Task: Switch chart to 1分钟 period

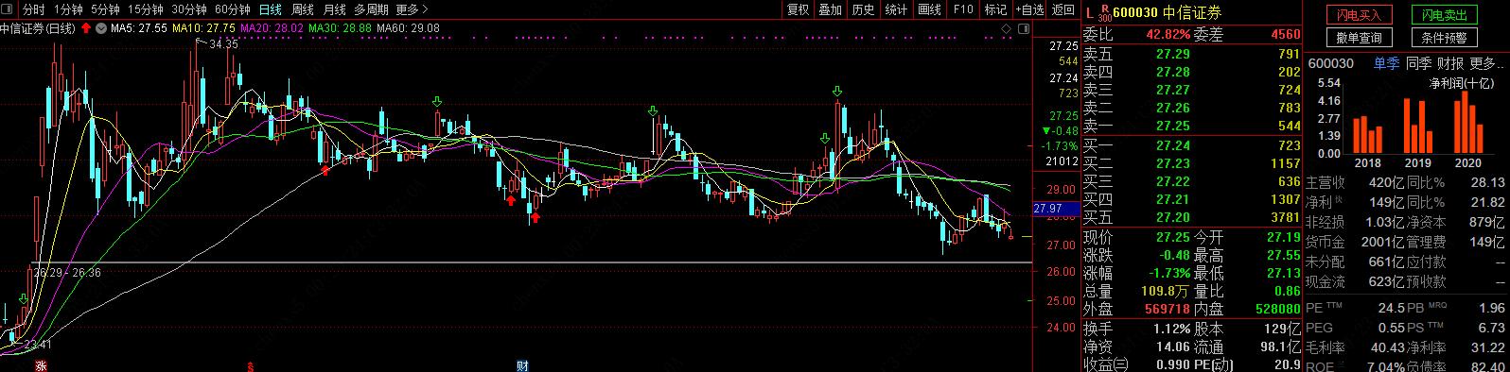Action: tap(68, 9)
